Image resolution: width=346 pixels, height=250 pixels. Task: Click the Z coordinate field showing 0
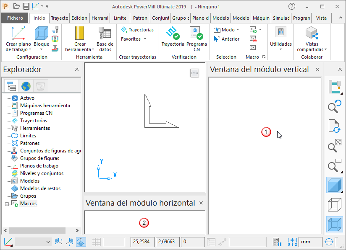193,242
